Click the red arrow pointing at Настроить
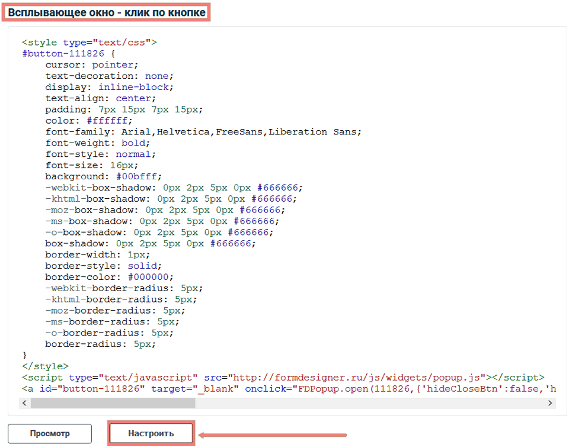 pos(273,435)
